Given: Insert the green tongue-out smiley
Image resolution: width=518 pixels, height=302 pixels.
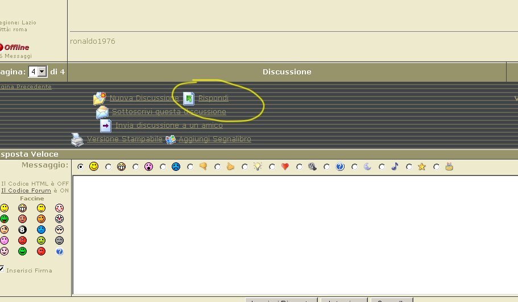Looking at the screenshot, I should pyautogui.click(x=4, y=219).
